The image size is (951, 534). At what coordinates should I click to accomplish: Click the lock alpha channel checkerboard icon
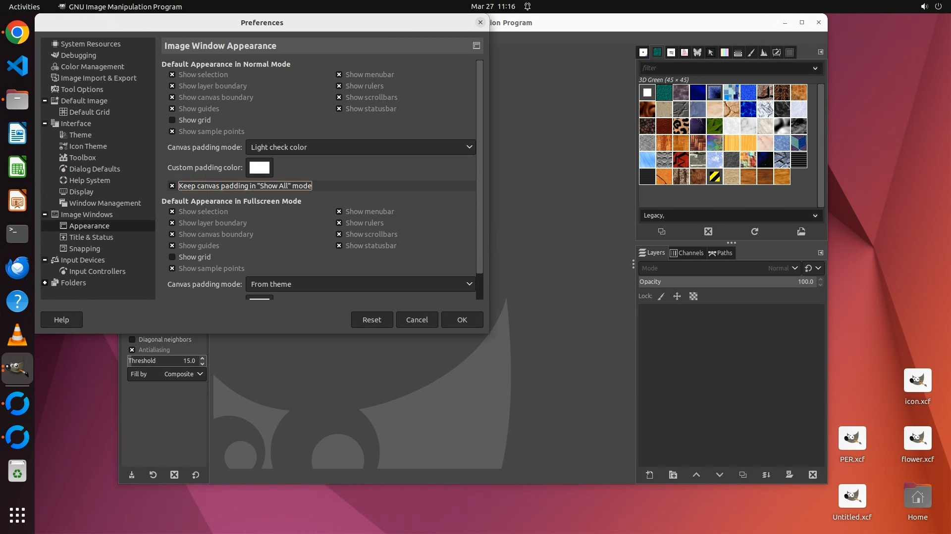(x=693, y=296)
